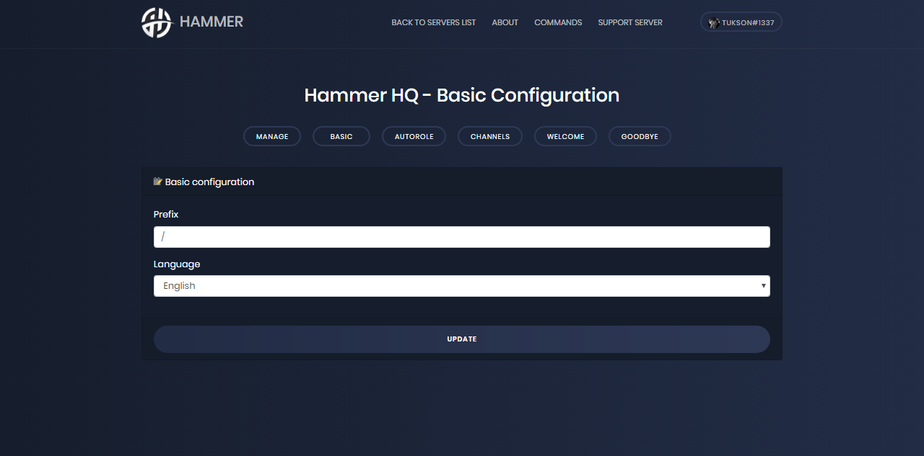Click the HAMMER brand name text

[211, 22]
